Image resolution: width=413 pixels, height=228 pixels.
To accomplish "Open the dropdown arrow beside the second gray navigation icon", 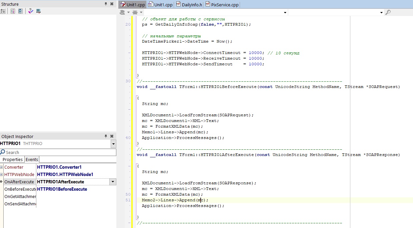I will [x=141, y=12].
